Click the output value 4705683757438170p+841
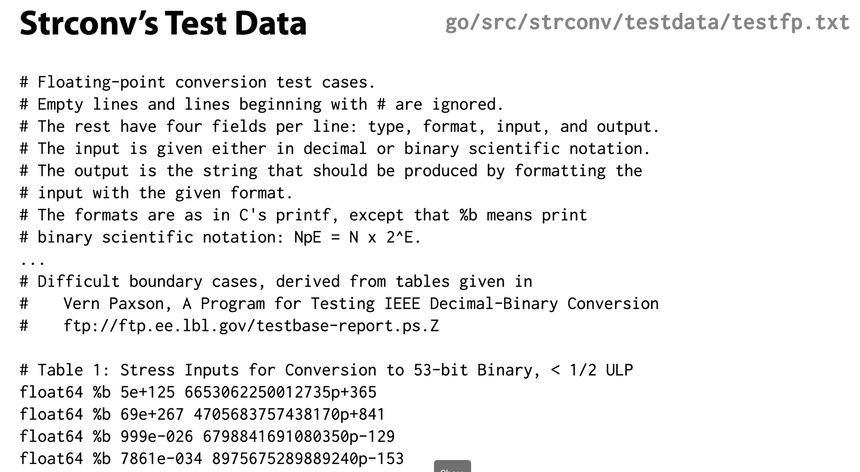The width and height of the screenshot is (860, 472). point(289,414)
